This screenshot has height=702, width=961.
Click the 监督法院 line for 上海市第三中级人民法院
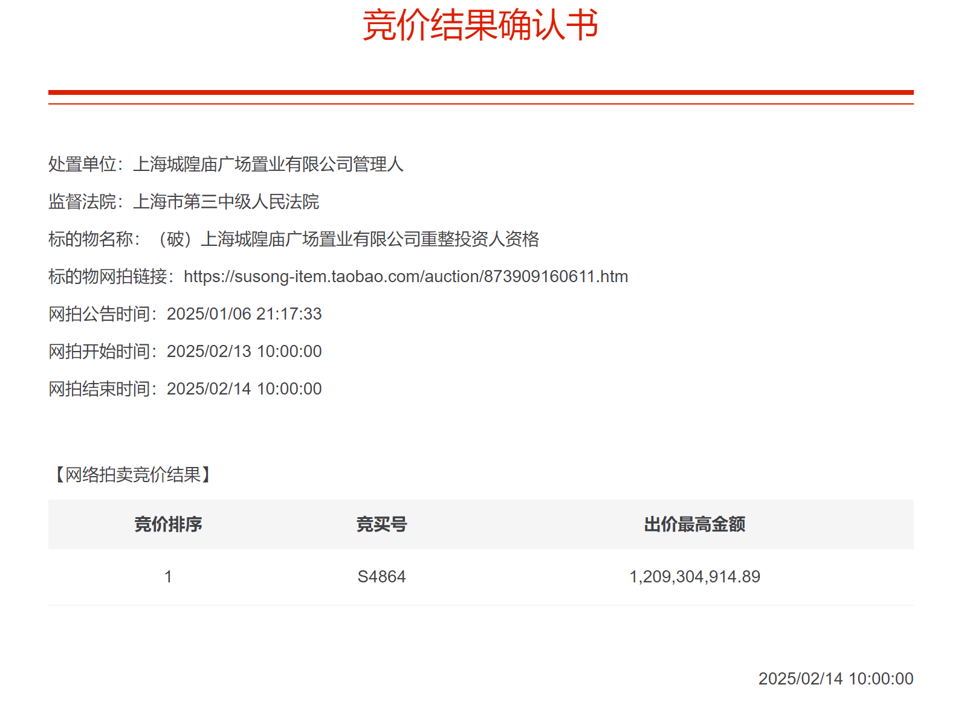point(184,202)
